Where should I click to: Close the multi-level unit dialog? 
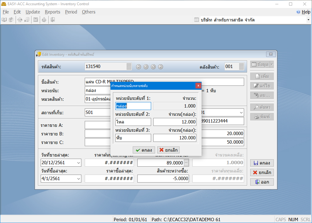tap(198, 86)
